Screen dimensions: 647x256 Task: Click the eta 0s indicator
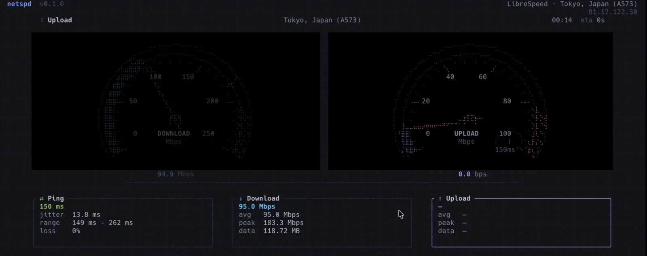[592, 20]
